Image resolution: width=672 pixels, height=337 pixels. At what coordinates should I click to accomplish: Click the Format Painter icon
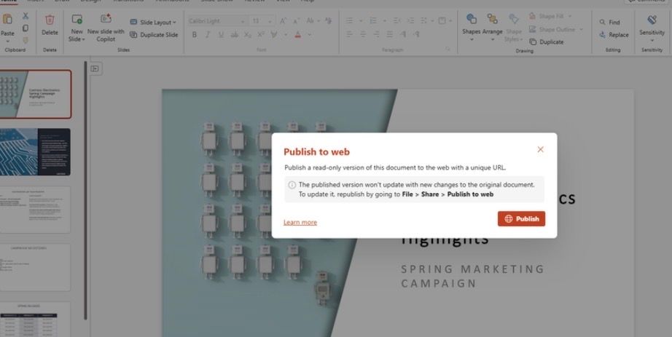coord(26,40)
